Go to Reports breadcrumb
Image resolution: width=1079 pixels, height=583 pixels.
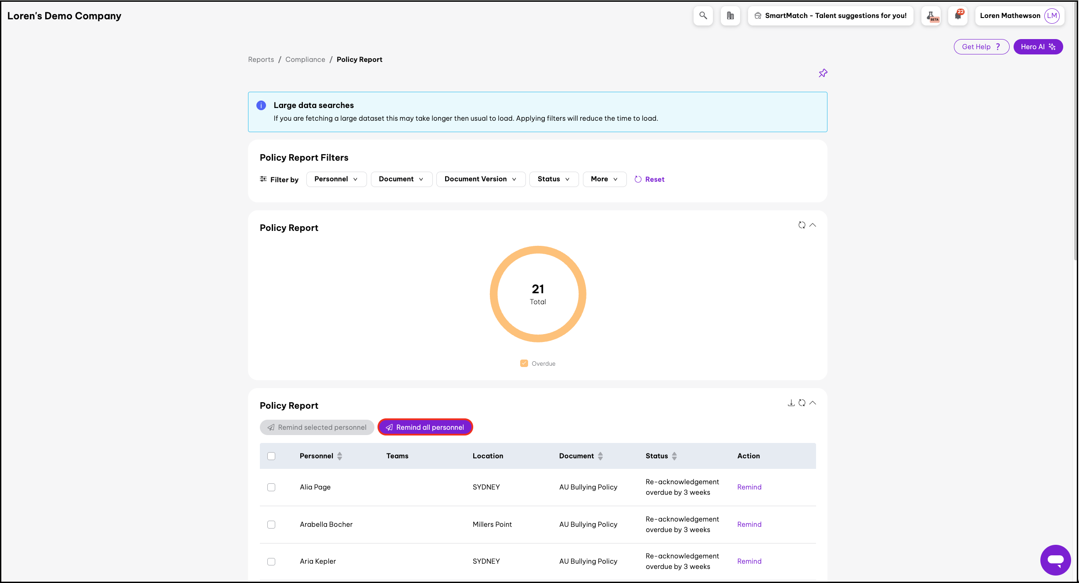tap(261, 60)
